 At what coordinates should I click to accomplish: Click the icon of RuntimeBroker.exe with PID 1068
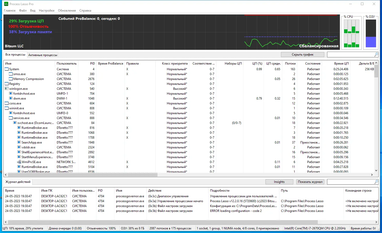tap(19, 133)
